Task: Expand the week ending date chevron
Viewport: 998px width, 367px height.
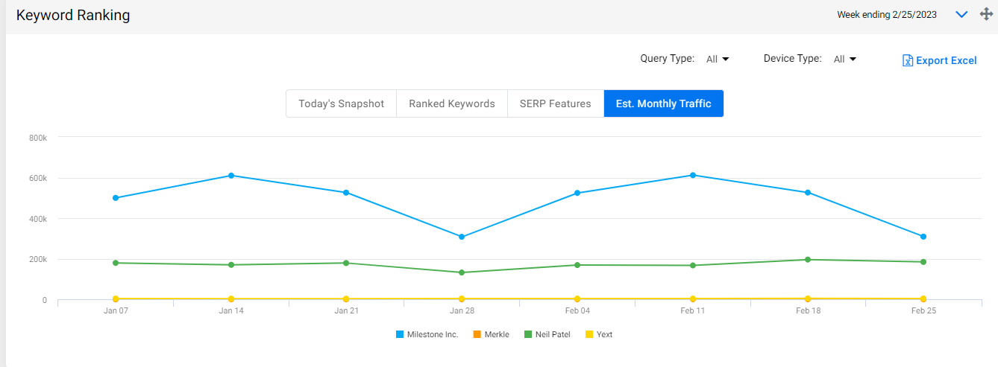Action: click(x=961, y=14)
